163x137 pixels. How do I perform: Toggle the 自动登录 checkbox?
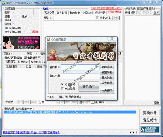click(x=62, y=89)
